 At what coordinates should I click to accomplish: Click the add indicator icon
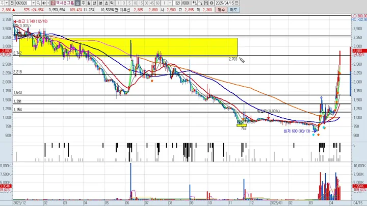[x=195, y=3]
